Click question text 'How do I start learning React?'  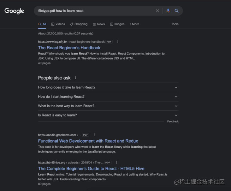coord(61,97)
